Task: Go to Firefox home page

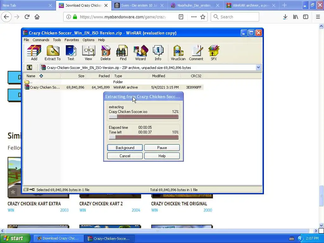Action: [x=37, y=17]
